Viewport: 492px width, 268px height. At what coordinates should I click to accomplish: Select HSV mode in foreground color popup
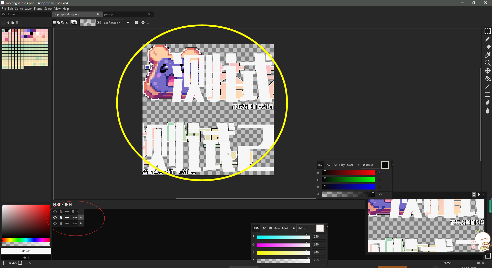(263, 228)
